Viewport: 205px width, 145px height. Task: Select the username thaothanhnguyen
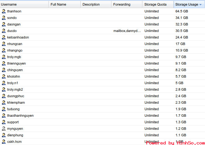[x=20, y=116]
